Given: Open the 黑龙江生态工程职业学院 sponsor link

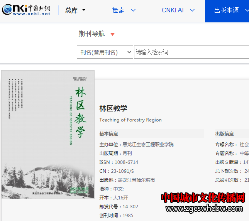Looking at the screenshot, I should click(148, 145).
